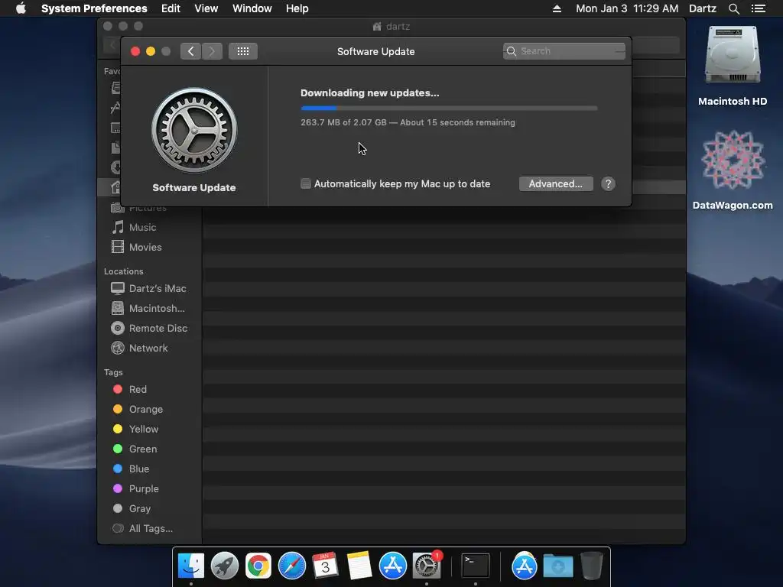The image size is (783, 587).
Task: Open Google Chrome from the Dock
Action: pos(258,566)
